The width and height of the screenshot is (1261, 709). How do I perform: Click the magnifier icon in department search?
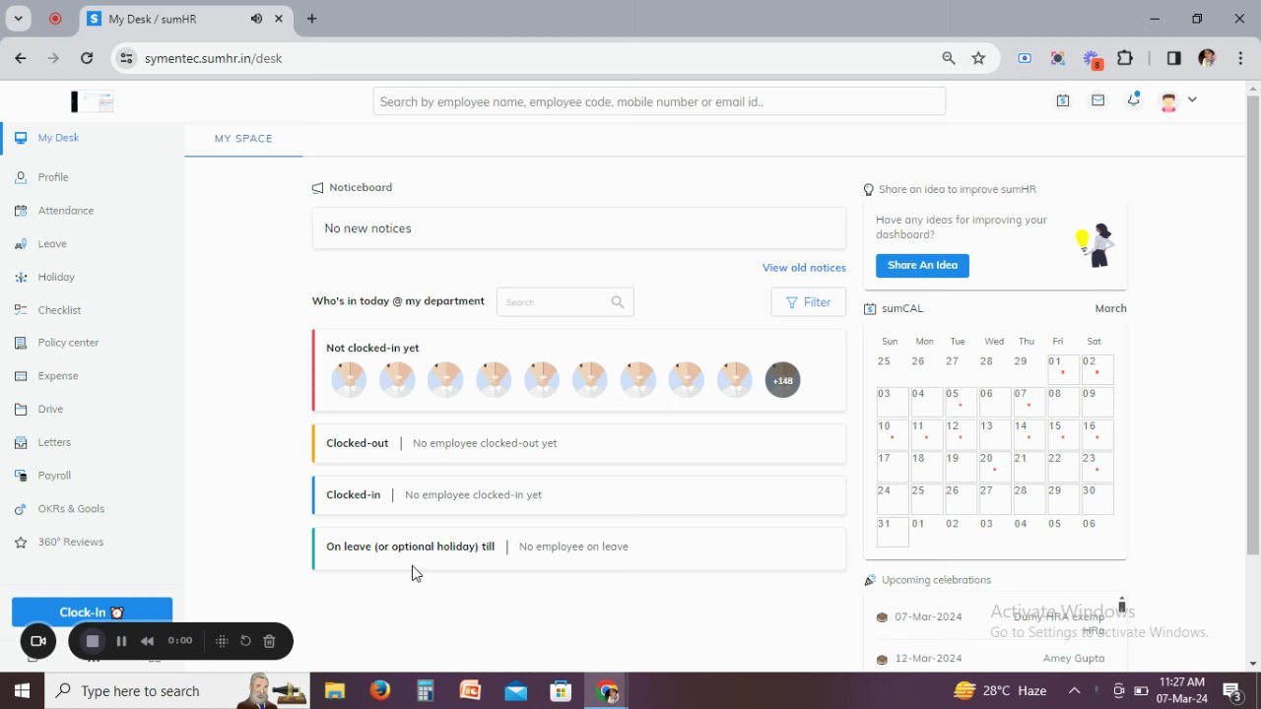click(618, 302)
